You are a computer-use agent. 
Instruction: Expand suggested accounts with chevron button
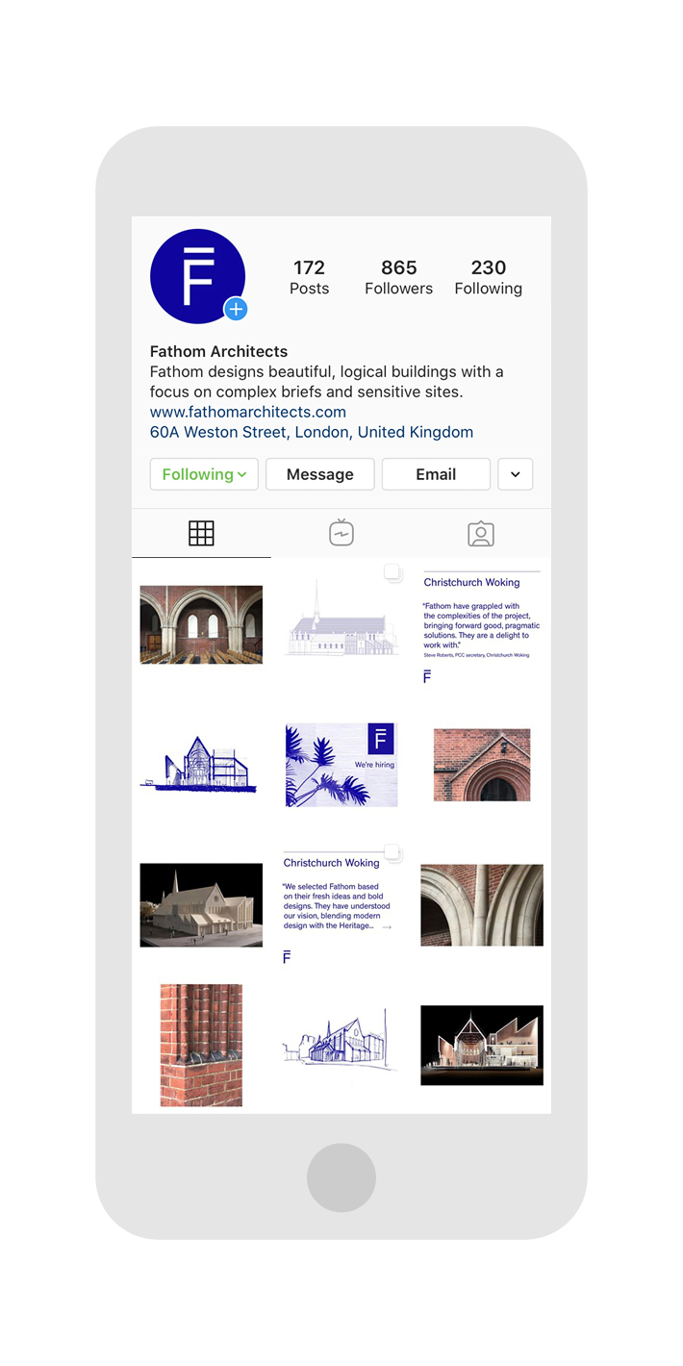tap(516, 474)
